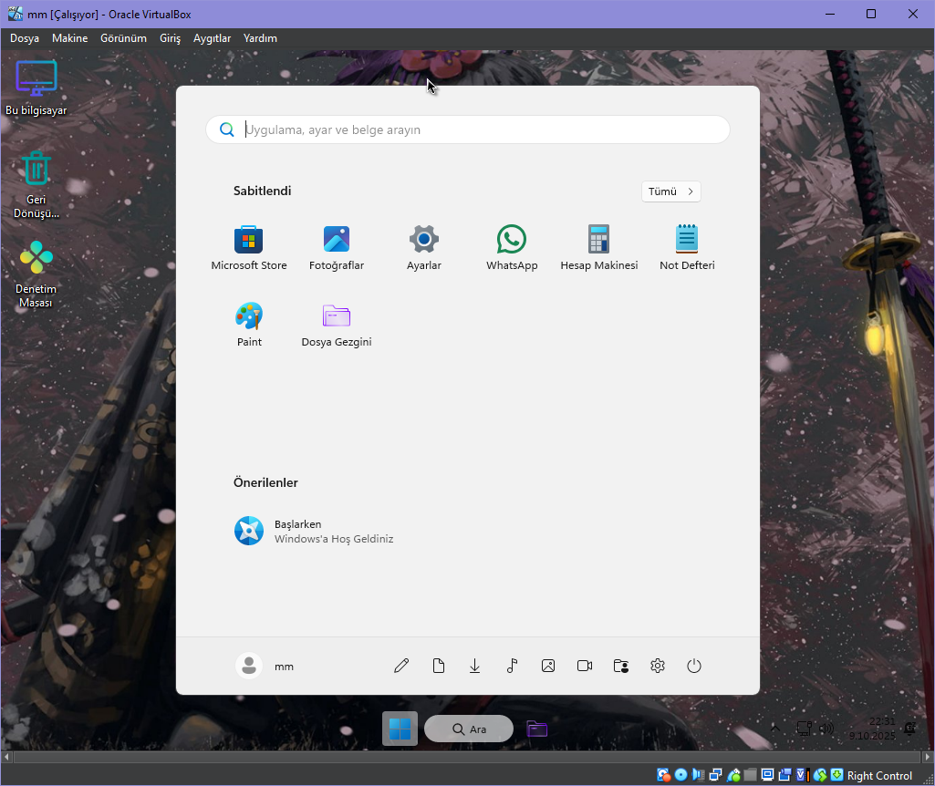
Task: Open the Giriş menu
Action: [x=170, y=38]
